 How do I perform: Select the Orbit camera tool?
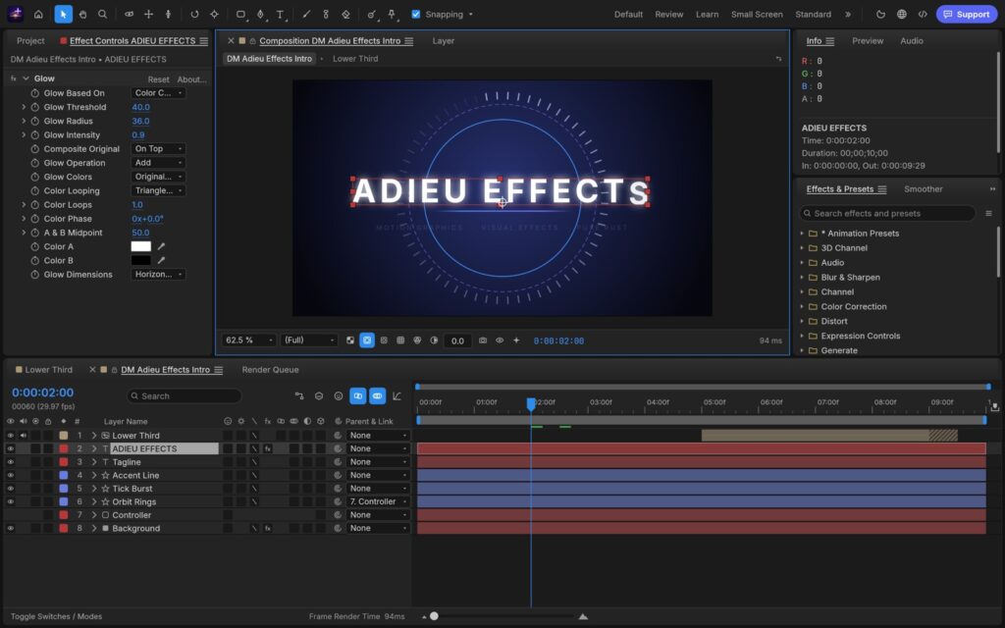coord(129,14)
